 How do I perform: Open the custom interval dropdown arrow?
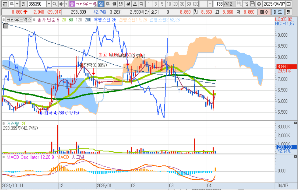point(210,4)
